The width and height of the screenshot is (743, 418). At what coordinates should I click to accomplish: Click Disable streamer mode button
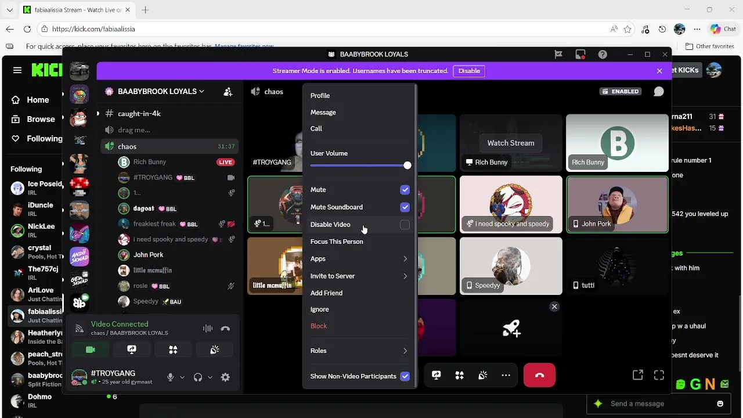pos(469,71)
